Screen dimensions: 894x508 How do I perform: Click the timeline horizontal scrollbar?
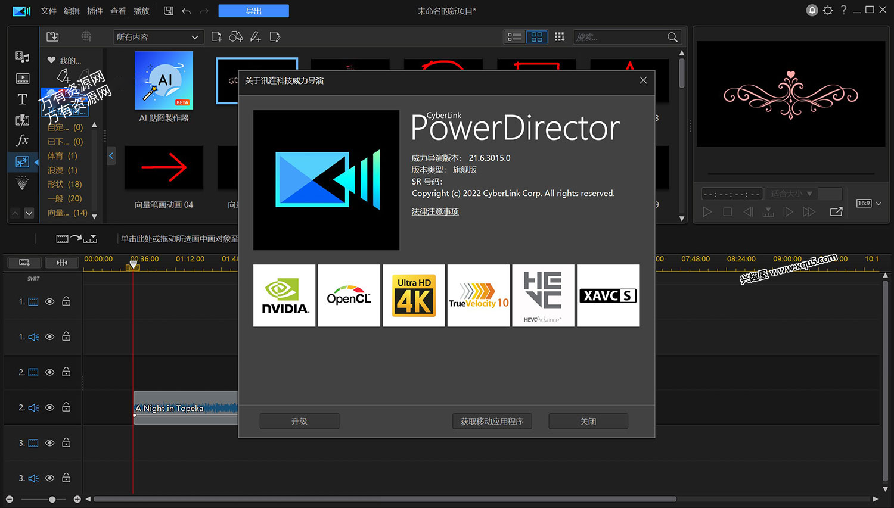(385, 499)
